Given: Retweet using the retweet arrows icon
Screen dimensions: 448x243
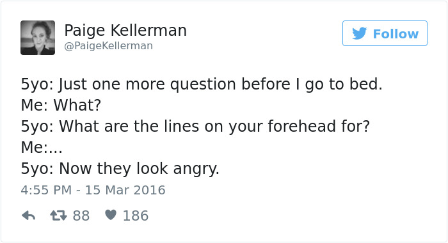Looking at the screenshot, I should point(59,216).
